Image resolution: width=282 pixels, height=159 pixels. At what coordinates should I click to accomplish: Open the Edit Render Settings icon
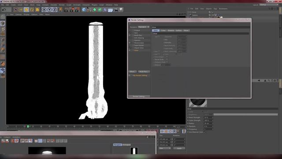pyautogui.click(x=78, y=10)
